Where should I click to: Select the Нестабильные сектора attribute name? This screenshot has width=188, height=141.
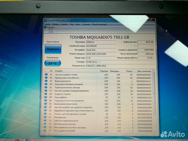tap(65, 124)
